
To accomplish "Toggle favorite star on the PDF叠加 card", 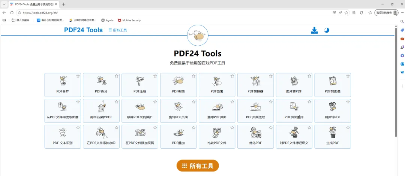I will pyautogui.click(x=193, y=128).
